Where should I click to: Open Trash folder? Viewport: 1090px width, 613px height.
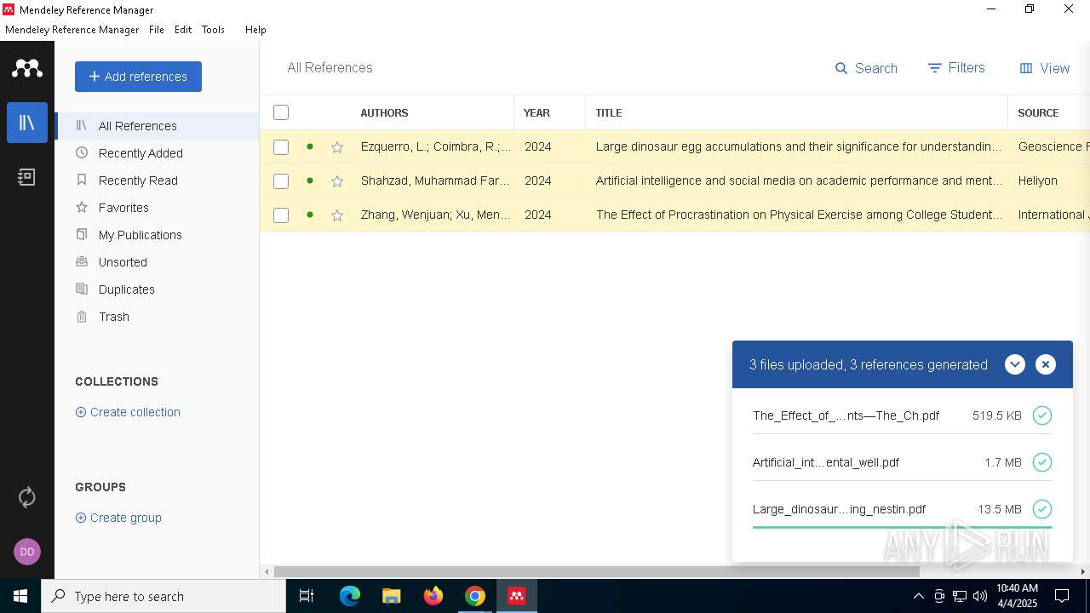click(x=157, y=317)
